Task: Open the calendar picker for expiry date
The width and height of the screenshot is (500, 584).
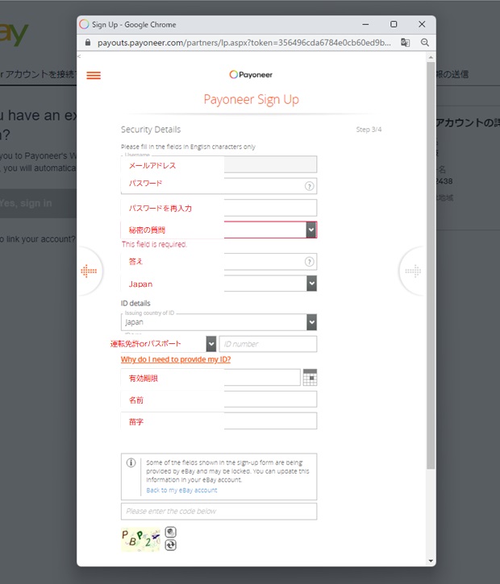Action: (x=310, y=377)
